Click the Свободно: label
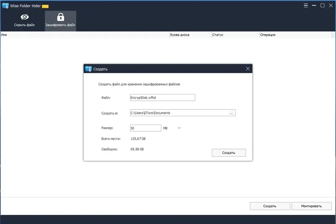 pos(109,149)
